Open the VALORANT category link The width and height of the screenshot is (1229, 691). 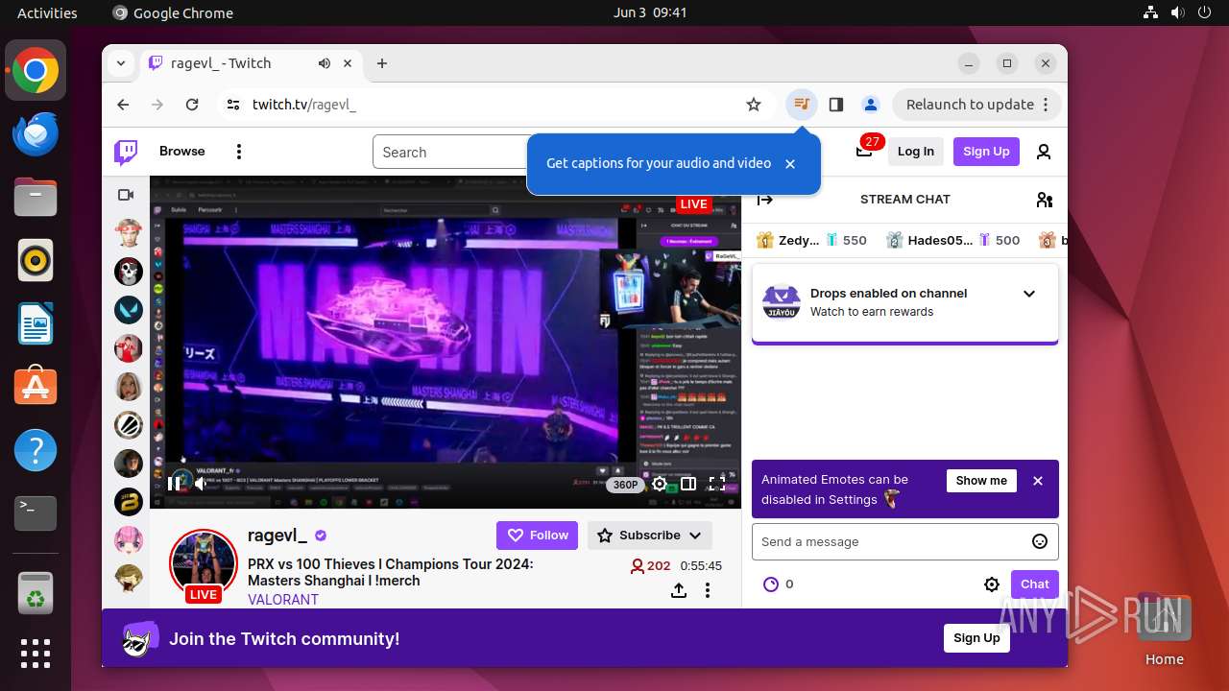tap(283, 599)
